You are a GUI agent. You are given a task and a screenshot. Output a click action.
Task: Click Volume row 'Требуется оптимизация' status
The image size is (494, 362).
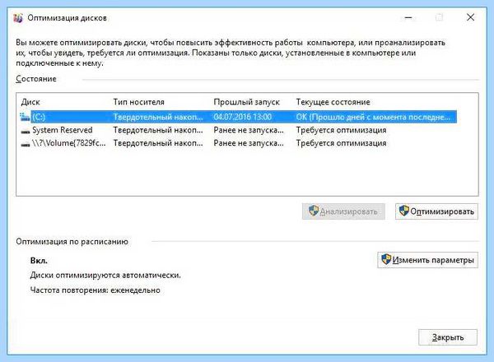[x=341, y=143]
